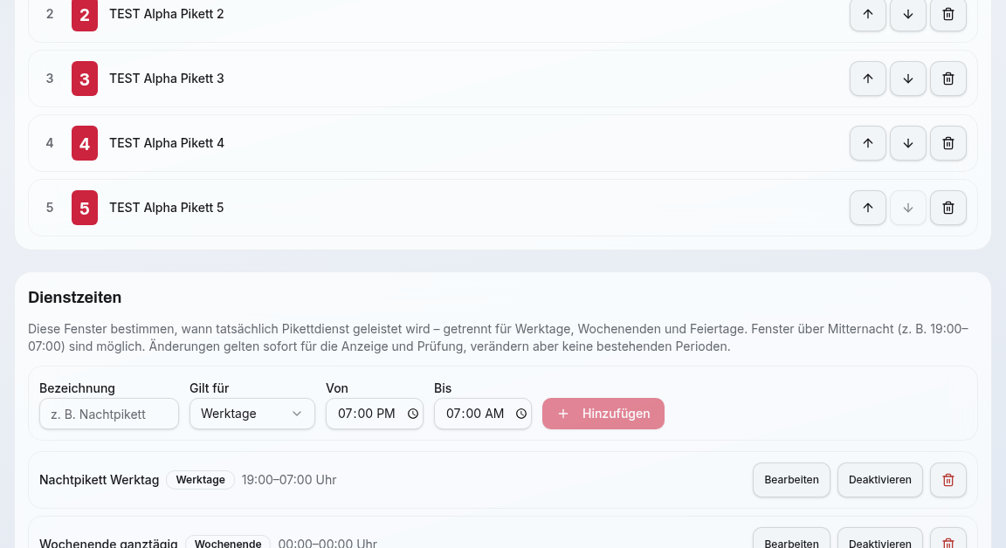The height and width of the screenshot is (548, 1006).
Task: Click red badge 3 of Pikett 3
Action: pos(85,79)
